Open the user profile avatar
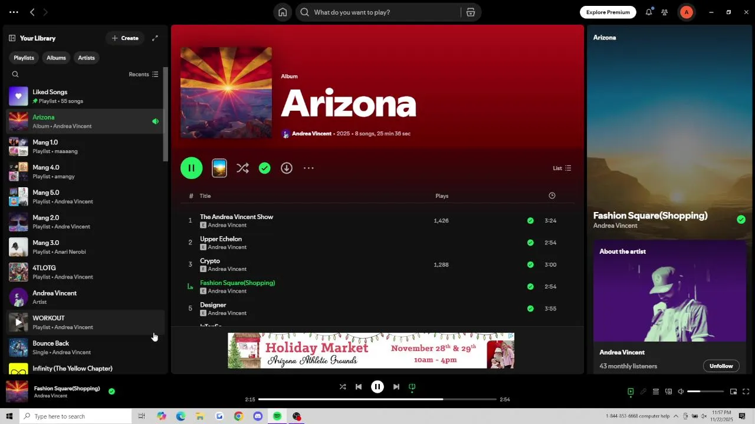Image resolution: width=755 pixels, height=424 pixels. [686, 12]
